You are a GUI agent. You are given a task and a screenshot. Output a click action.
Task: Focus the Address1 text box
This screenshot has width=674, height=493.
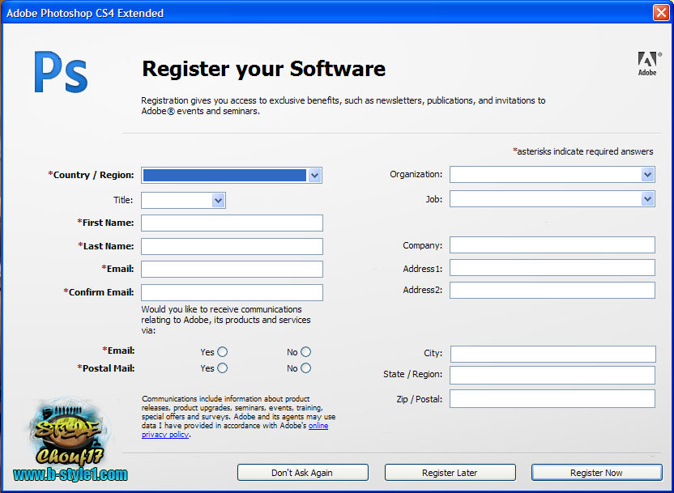tap(552, 267)
